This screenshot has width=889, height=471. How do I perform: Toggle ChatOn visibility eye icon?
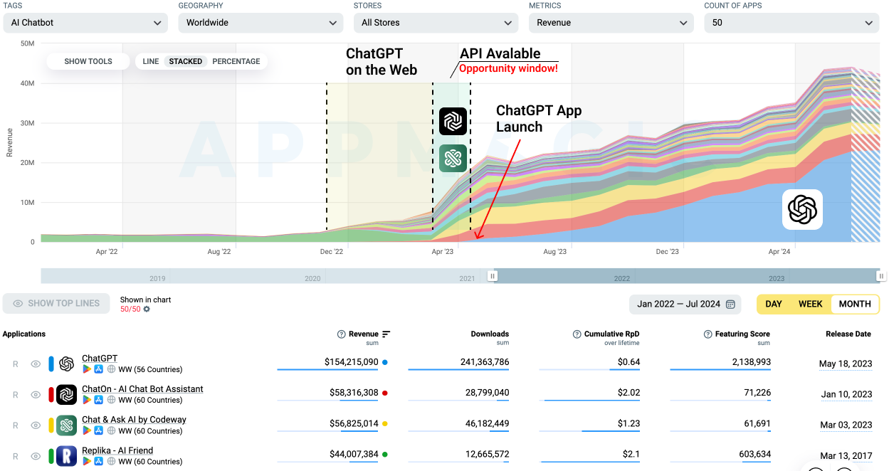pos(36,395)
